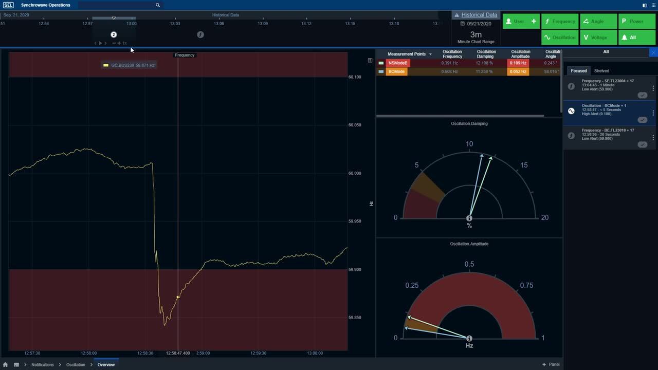Click the home icon in breadcrumb bar
This screenshot has height=370, width=658.
pos(6,364)
